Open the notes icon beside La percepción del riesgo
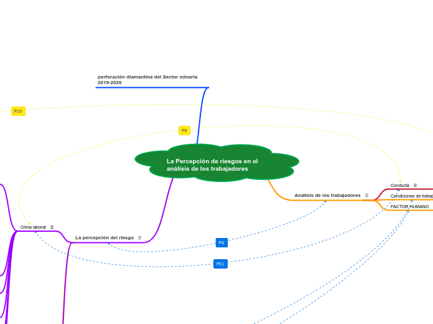This screenshot has width=433, height=324. [140, 237]
